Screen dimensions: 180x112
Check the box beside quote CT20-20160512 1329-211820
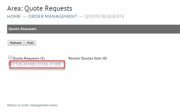click(x=10, y=63)
